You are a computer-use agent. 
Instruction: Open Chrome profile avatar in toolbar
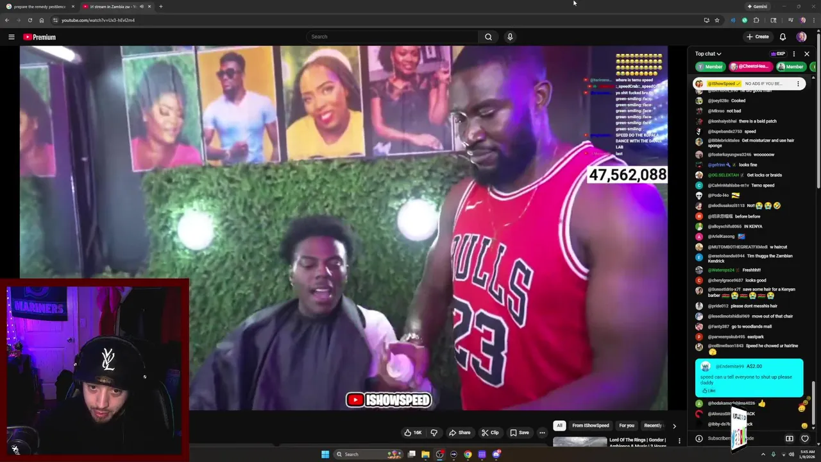(802, 20)
